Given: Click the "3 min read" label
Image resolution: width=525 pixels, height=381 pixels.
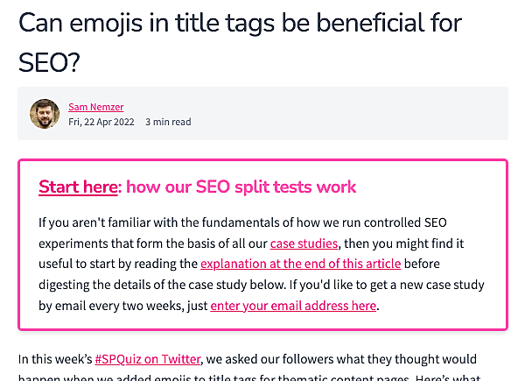Looking at the screenshot, I should coord(168,122).
